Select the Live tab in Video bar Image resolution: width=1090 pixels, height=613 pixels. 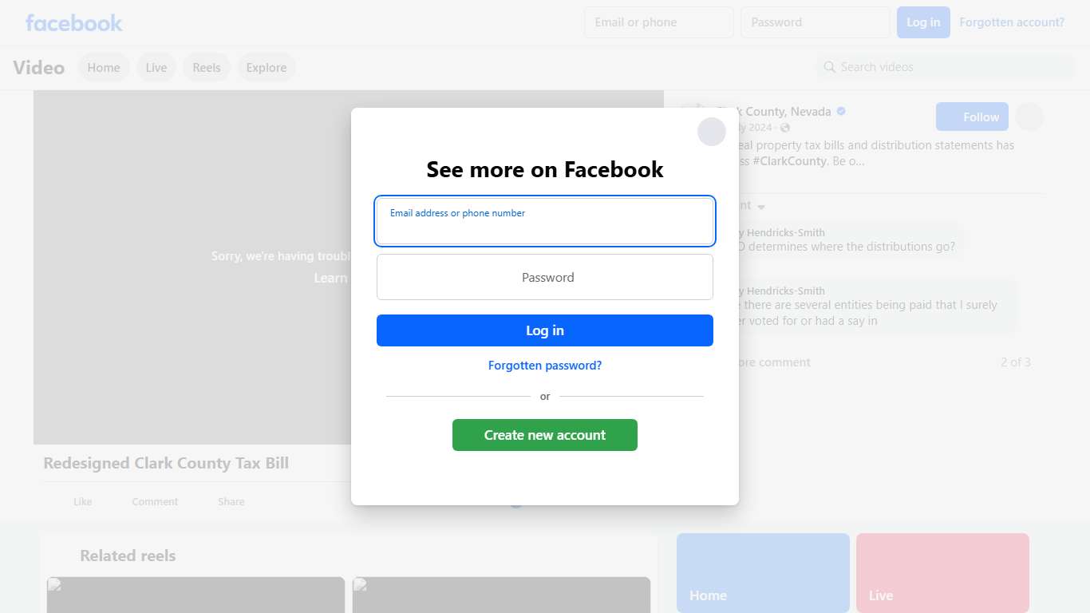tap(156, 68)
